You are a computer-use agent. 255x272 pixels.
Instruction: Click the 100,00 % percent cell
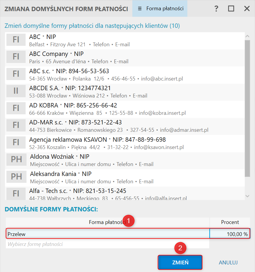[x=230, y=234]
